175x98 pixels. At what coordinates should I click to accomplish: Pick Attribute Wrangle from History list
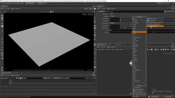tap(139, 89)
